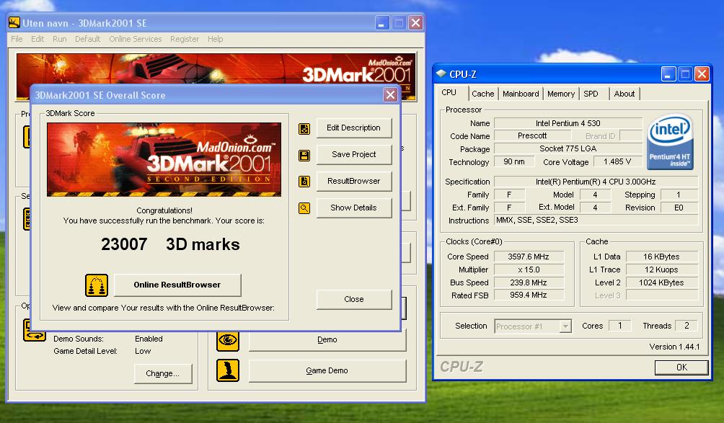Screen dimensions: 724x423
Task: Select the CPU tab in CPU-Z
Action: tap(449, 92)
